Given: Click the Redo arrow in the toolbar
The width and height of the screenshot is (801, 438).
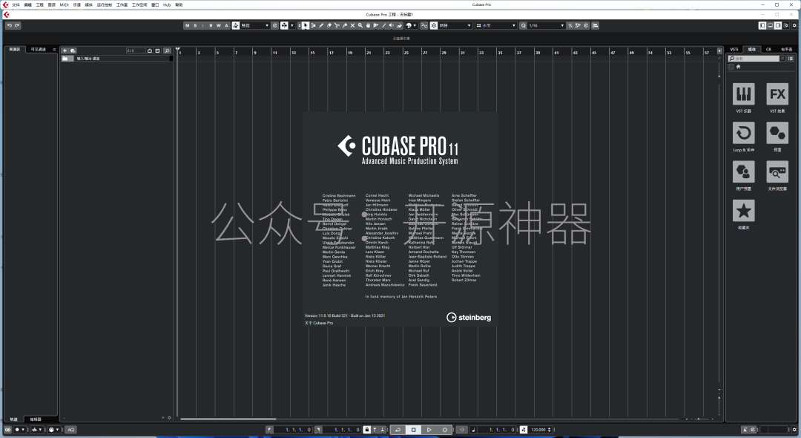Looking at the screenshot, I should (17, 25).
